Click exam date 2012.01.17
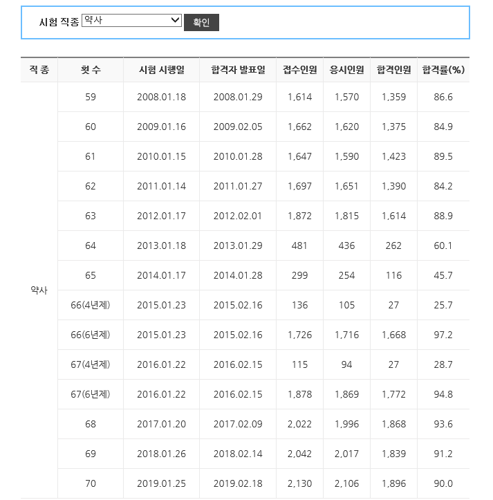This screenshot has height=500, width=493. 162,216
